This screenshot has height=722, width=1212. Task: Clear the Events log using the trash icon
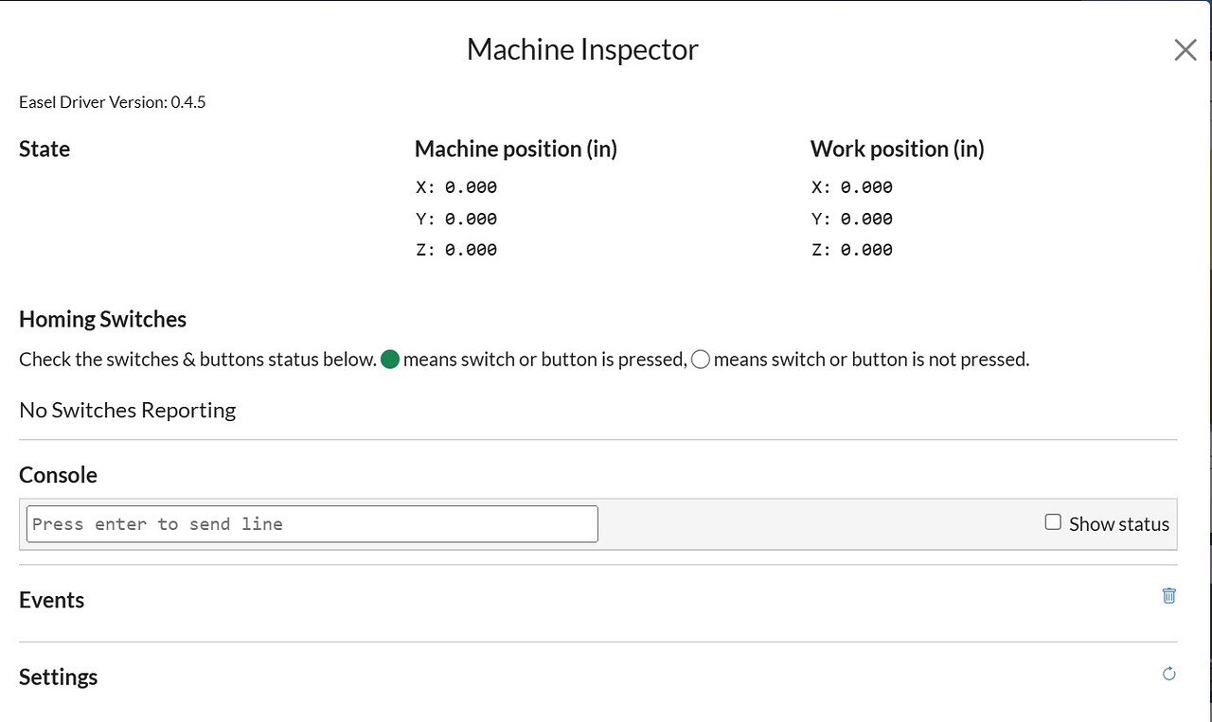click(x=1168, y=595)
